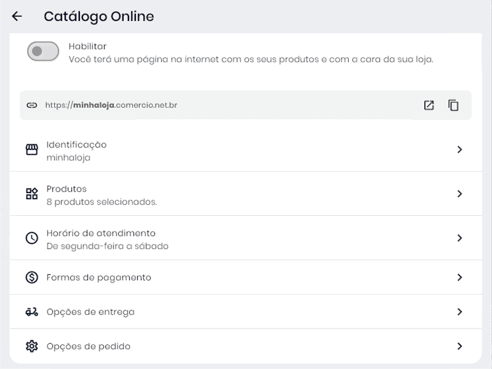Click the 'De segunda-feira a sábado' subtitle
The height and width of the screenshot is (369, 492).
108,246
